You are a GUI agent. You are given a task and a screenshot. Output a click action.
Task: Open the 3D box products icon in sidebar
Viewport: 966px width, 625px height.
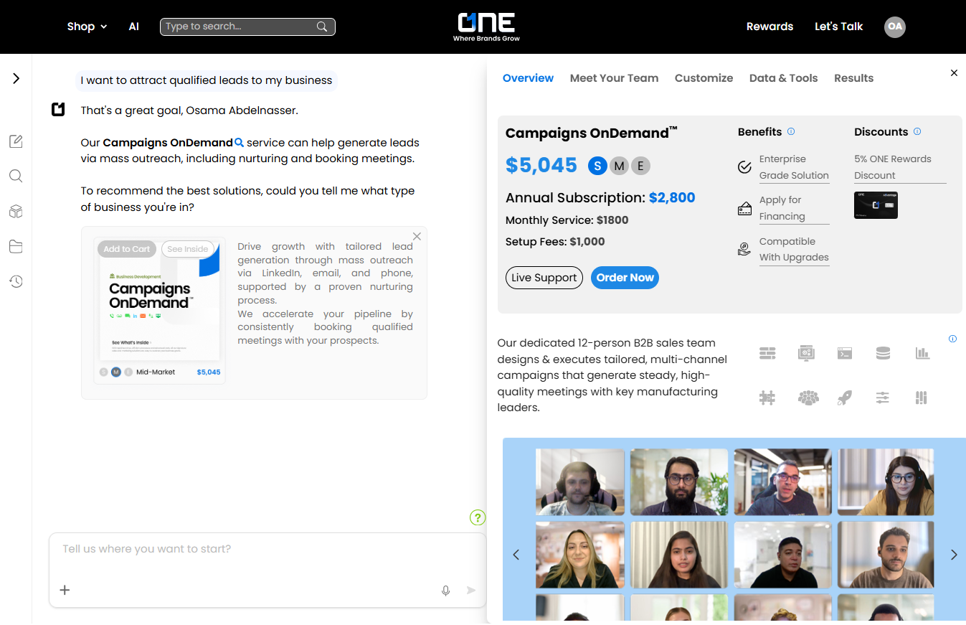pos(16,212)
